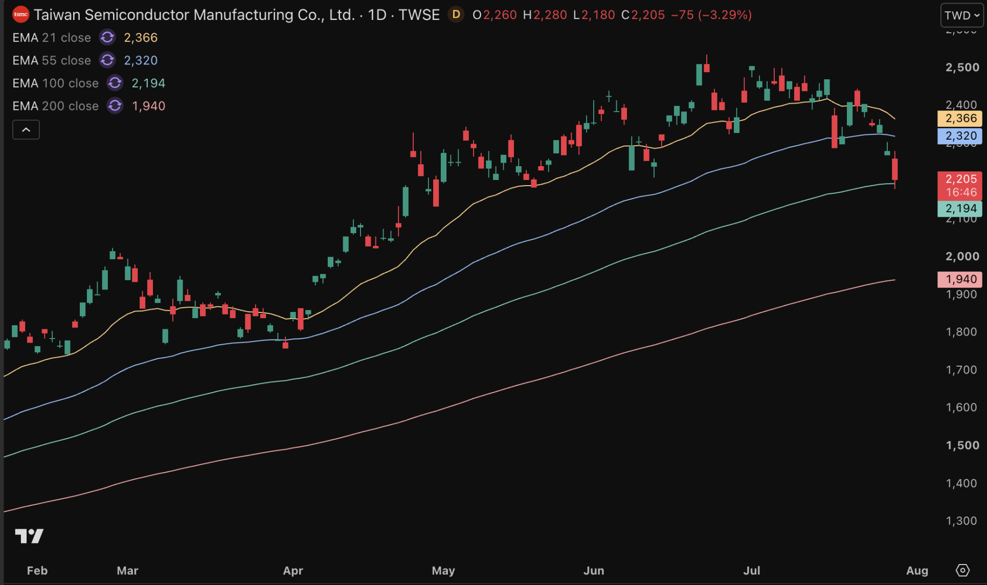Click the 1,300 price scale tick
This screenshot has height=585, width=987.
(x=962, y=521)
